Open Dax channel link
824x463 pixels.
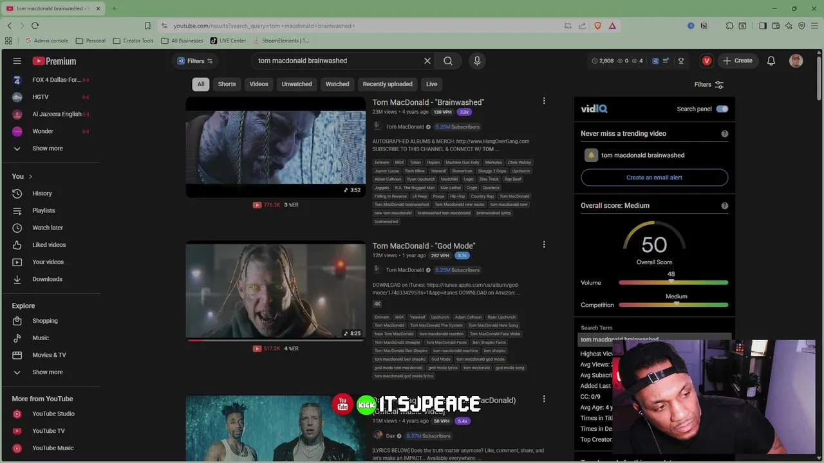point(391,436)
